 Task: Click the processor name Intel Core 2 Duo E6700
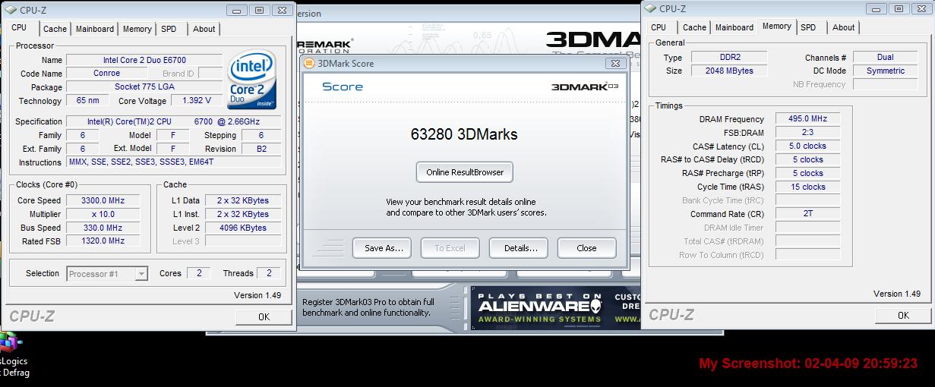pyautogui.click(x=144, y=60)
